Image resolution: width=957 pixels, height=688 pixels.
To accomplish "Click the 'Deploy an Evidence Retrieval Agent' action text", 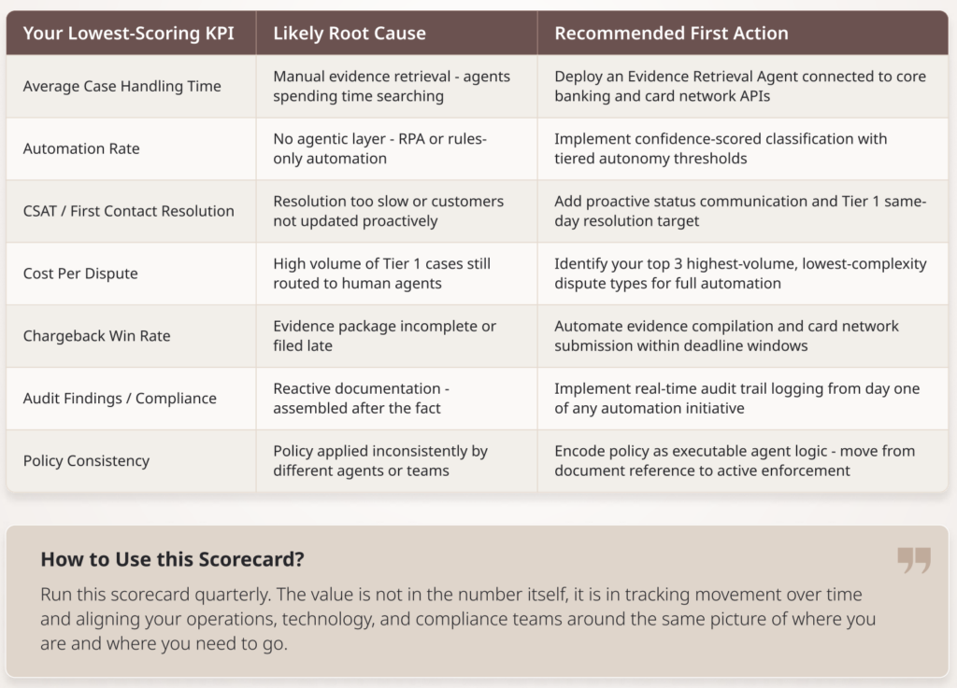I will coord(740,86).
